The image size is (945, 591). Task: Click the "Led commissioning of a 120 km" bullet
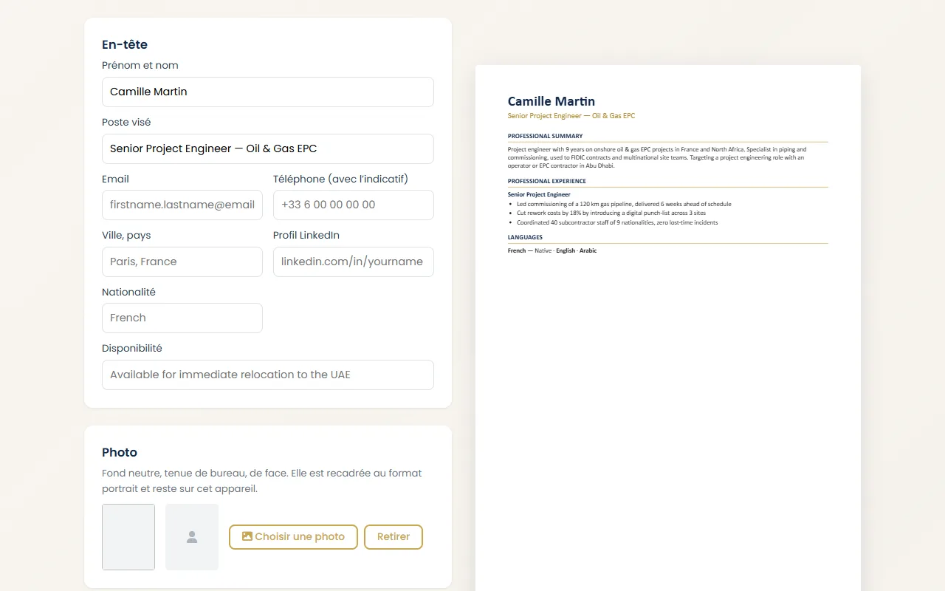coord(624,204)
